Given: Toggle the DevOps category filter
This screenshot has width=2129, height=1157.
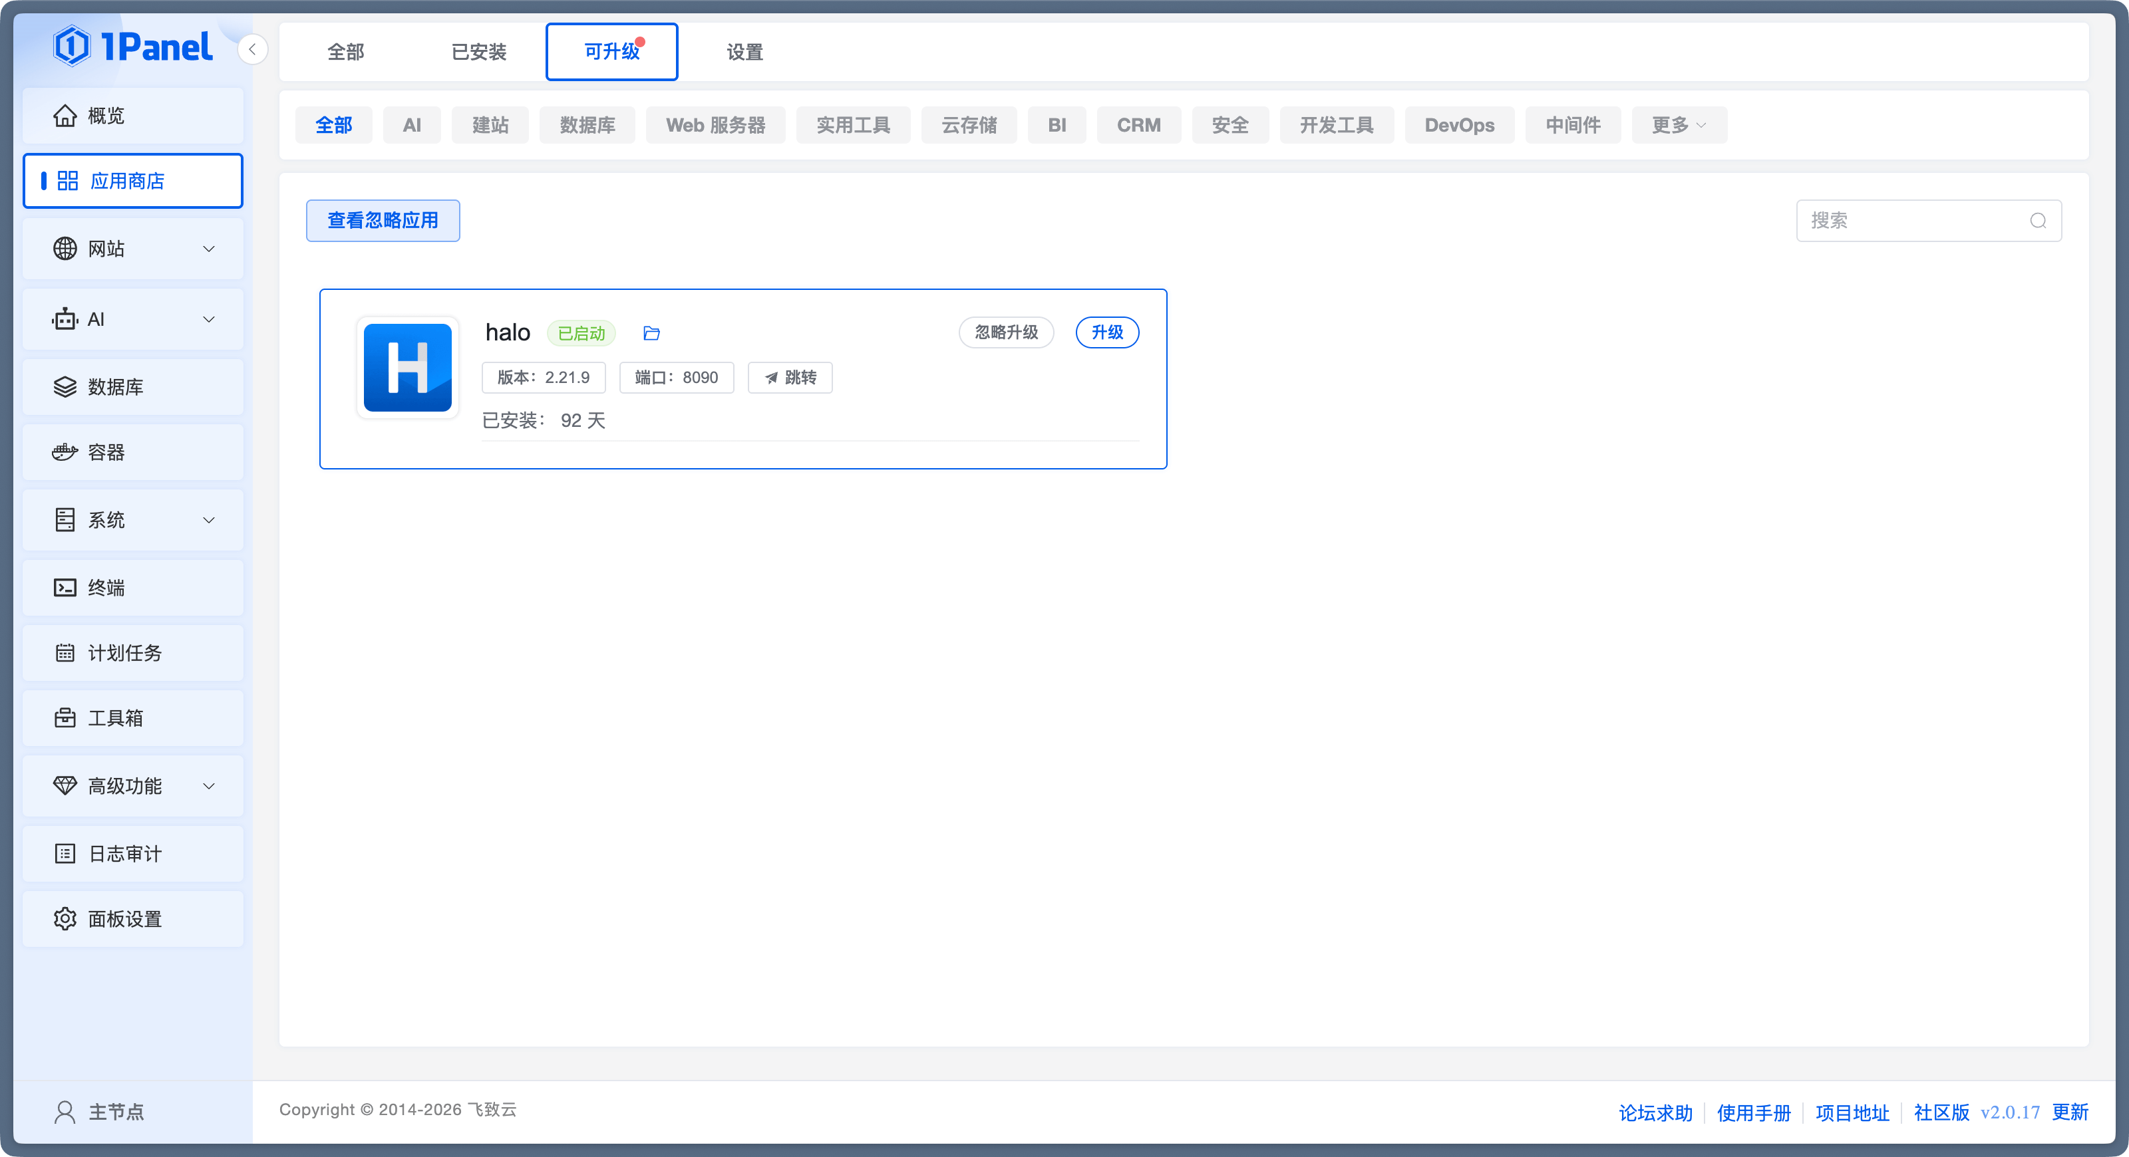Looking at the screenshot, I should 1459,125.
